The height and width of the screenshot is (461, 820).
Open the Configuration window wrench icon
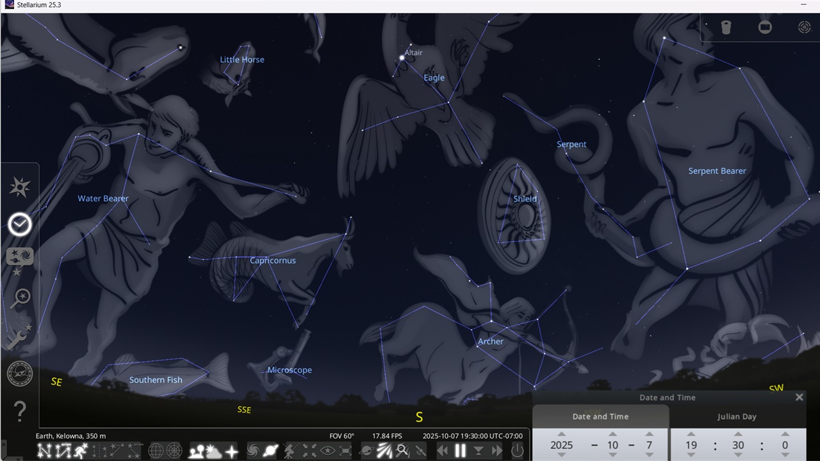[x=20, y=337]
